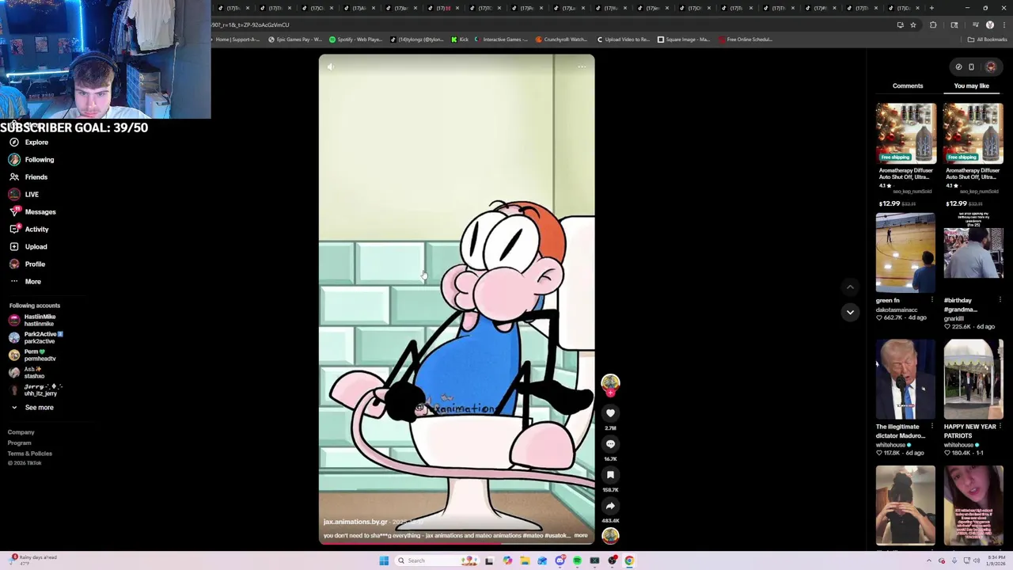This screenshot has width=1013, height=570.
Task: Mute the video with speaker icon
Action: click(x=331, y=66)
